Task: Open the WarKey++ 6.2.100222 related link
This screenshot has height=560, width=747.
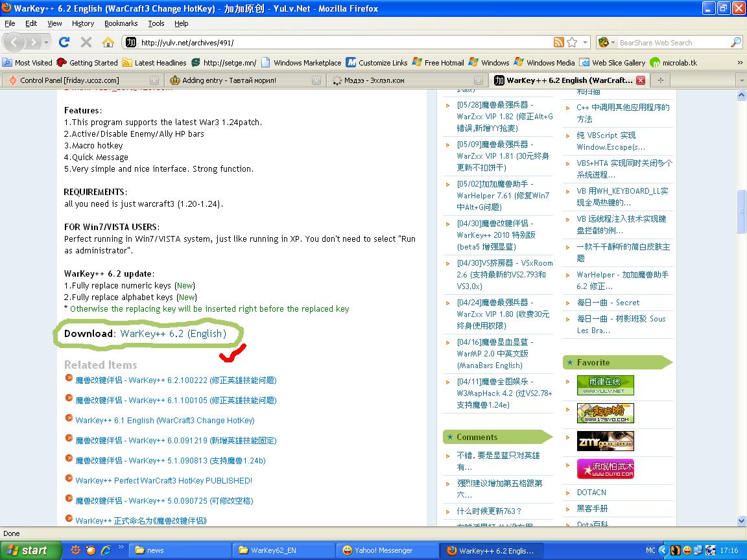Action: tap(176, 380)
